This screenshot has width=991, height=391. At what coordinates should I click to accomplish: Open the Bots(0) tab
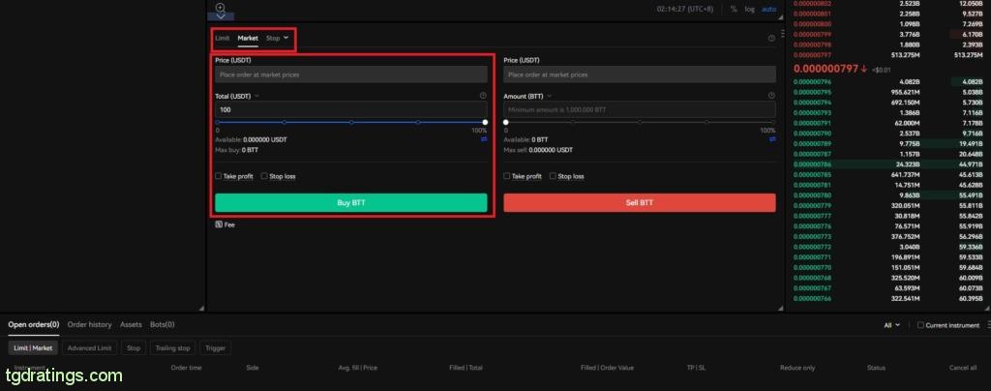[162, 324]
